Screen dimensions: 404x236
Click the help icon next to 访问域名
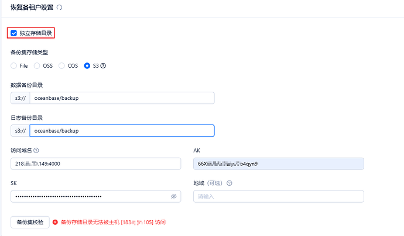click(36, 150)
